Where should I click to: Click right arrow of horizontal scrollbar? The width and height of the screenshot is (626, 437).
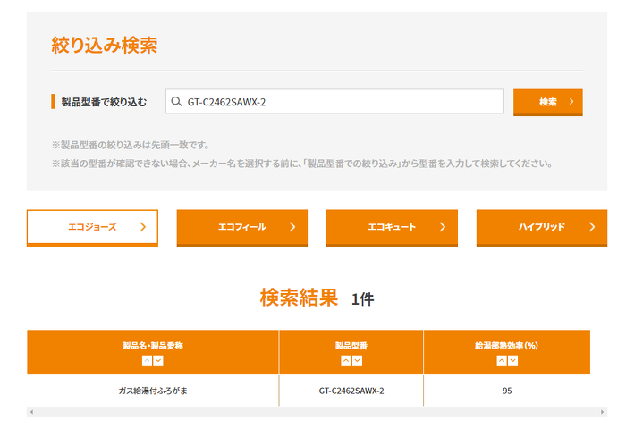coord(602,412)
